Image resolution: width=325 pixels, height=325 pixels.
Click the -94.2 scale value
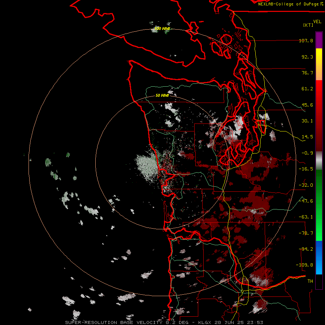306,249
